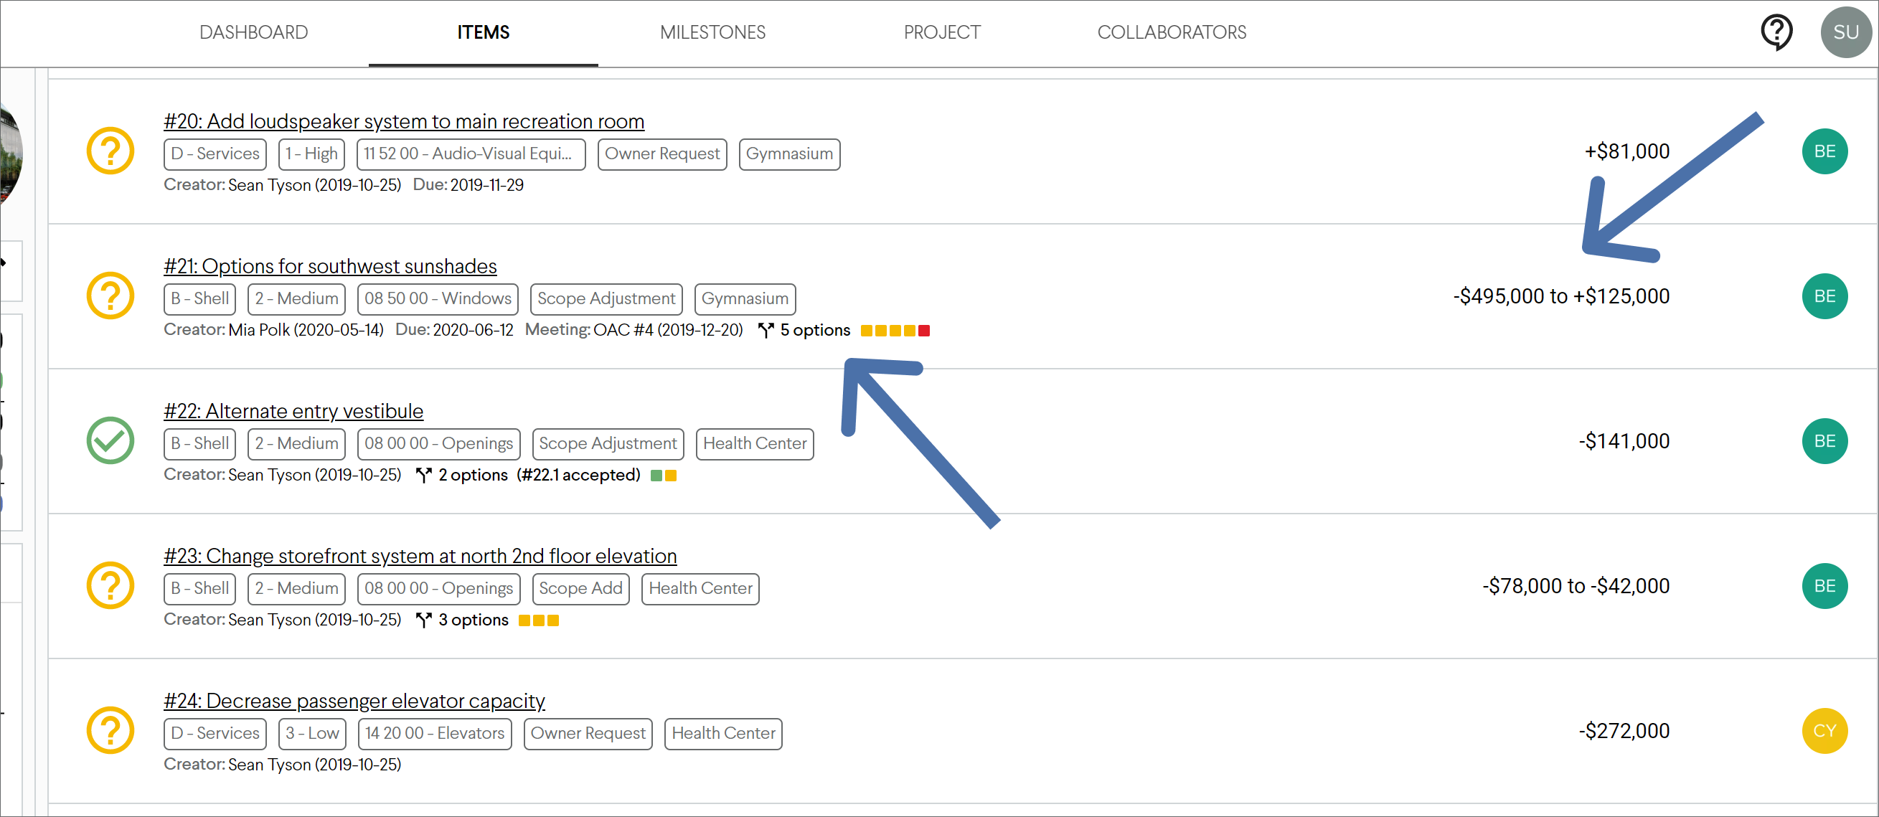Screen dimensions: 1879x817
Task: Click the -$141,000 cost value
Action: coord(1624,440)
